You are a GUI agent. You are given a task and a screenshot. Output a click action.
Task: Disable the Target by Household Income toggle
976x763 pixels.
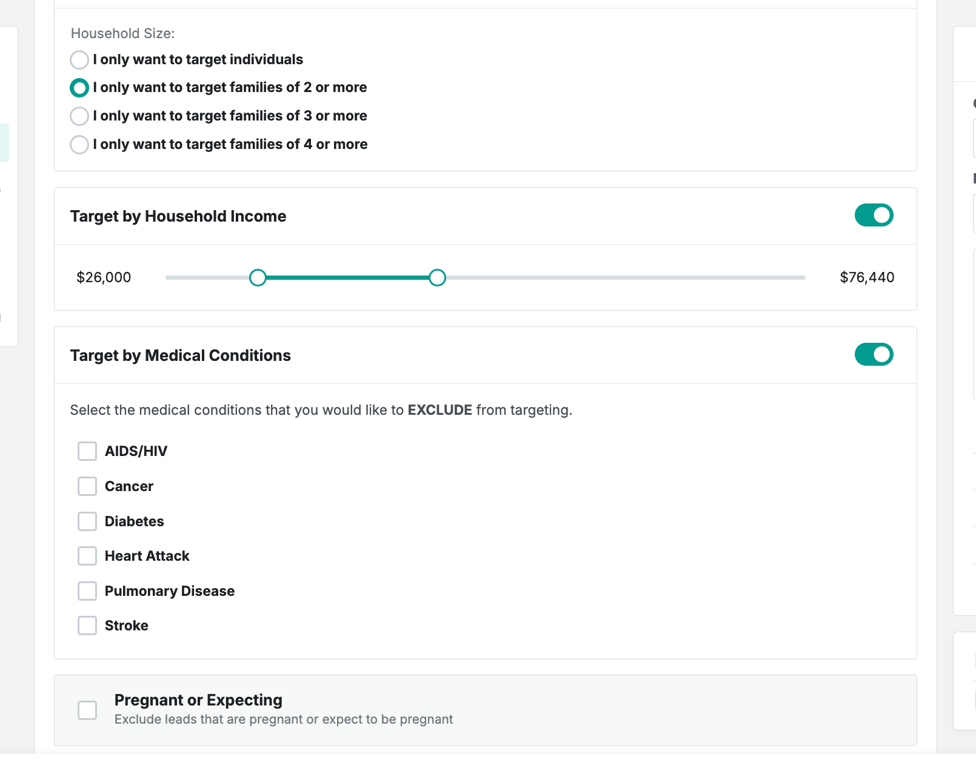[x=874, y=215]
